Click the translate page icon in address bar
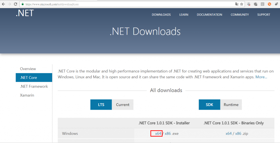The image size is (280, 143). pyautogui.click(x=237, y=4)
